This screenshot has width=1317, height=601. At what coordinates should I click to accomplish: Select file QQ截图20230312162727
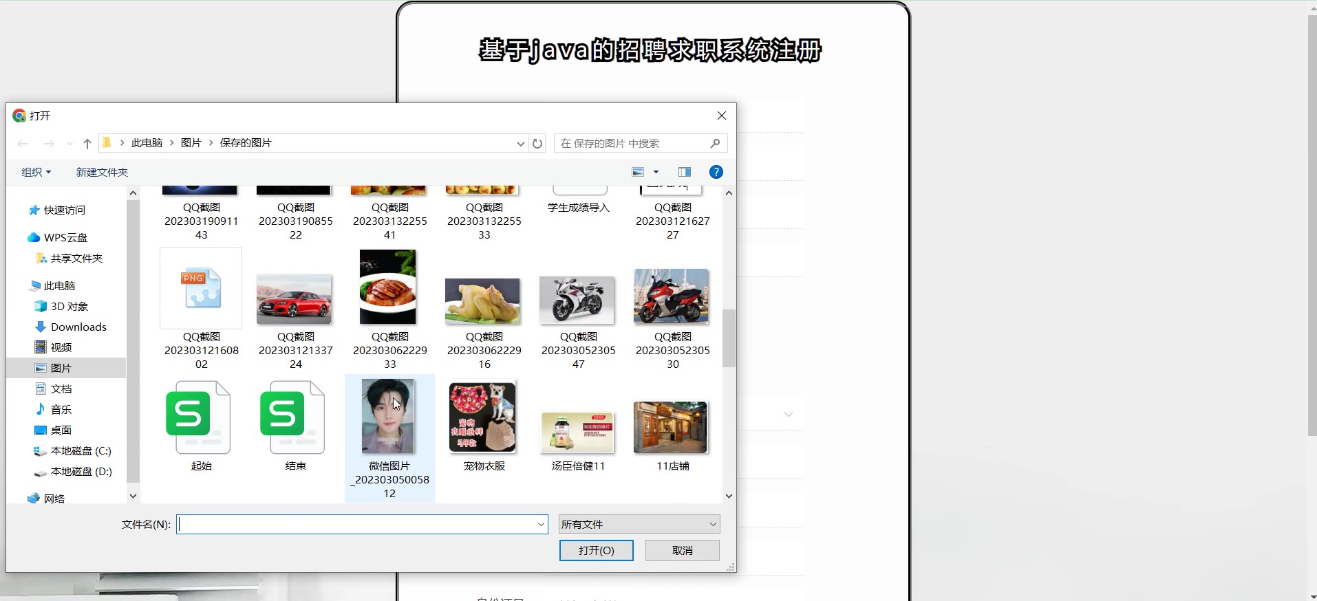(672, 214)
